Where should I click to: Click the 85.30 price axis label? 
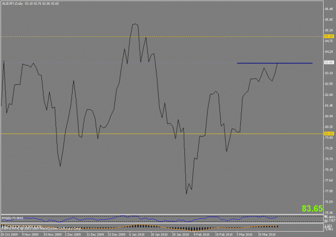(x=329, y=30)
